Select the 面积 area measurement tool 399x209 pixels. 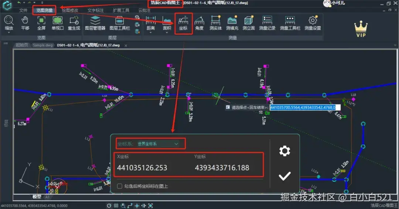(x=167, y=23)
